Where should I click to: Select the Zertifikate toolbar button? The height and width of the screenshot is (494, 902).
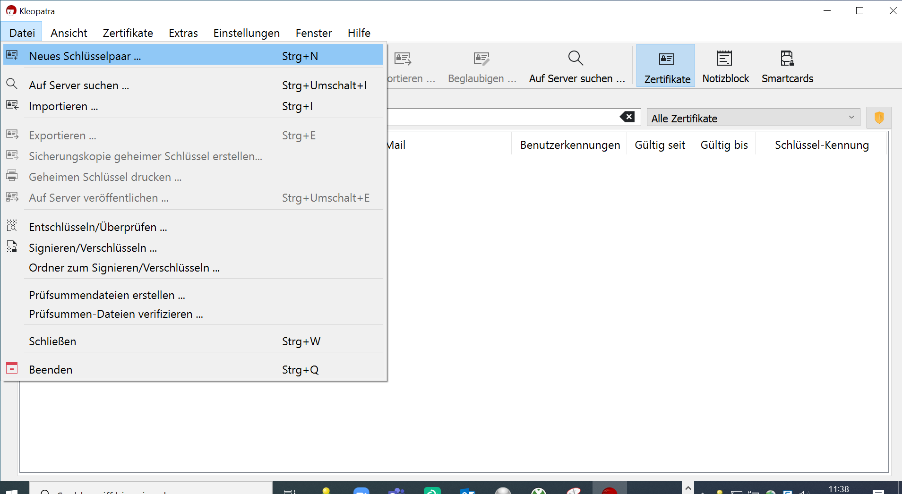(x=666, y=66)
